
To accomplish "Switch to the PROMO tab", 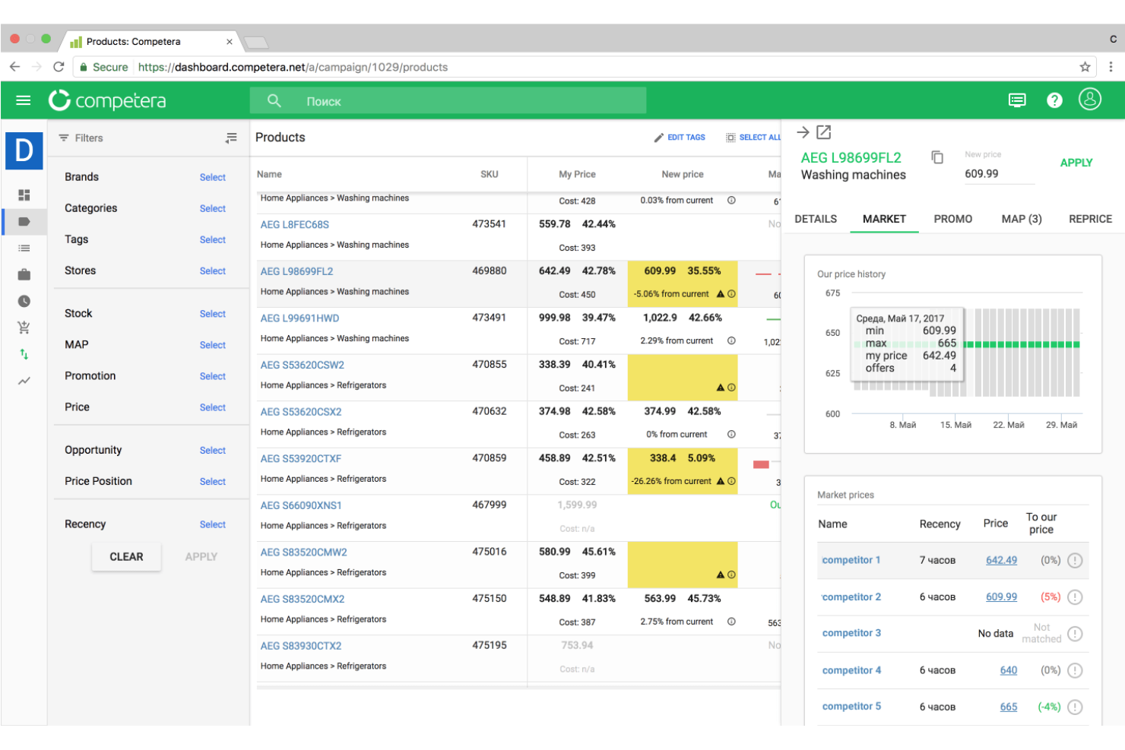I will pos(952,219).
